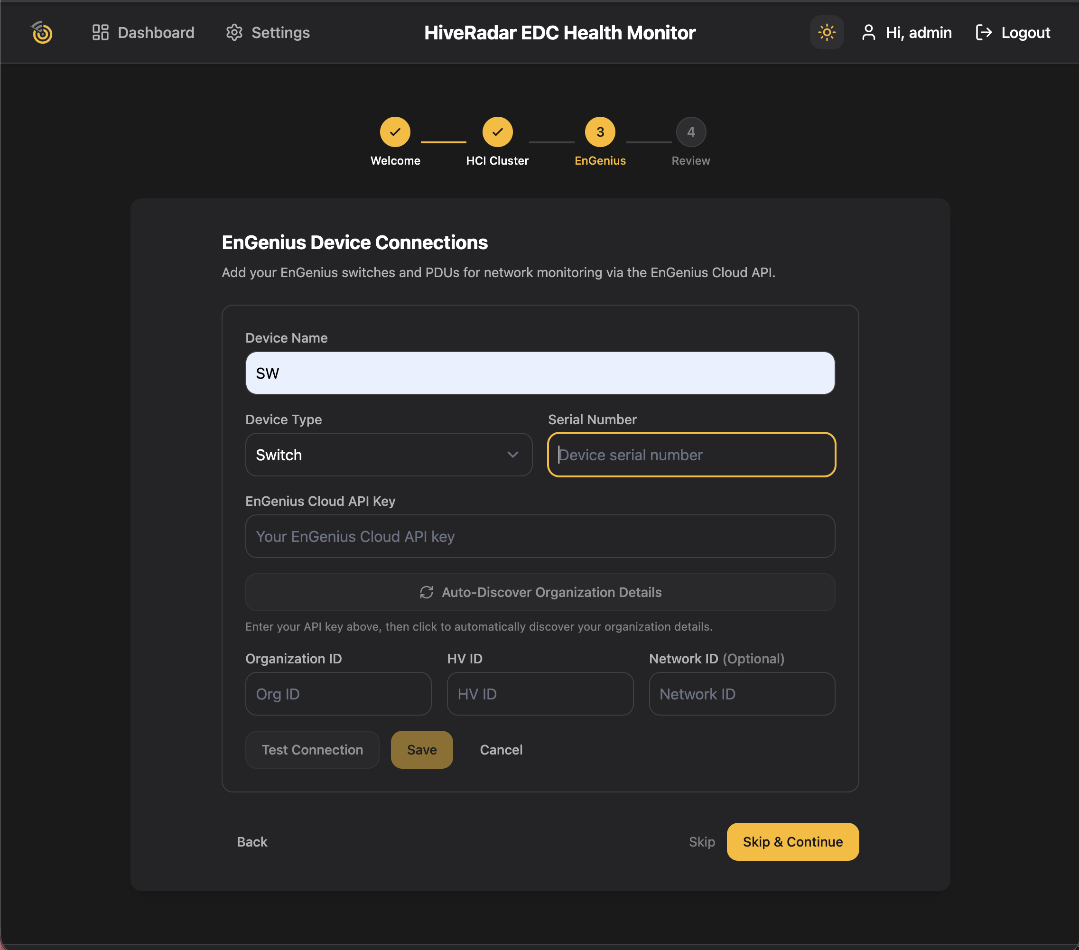Click the Device Name input field

click(540, 373)
